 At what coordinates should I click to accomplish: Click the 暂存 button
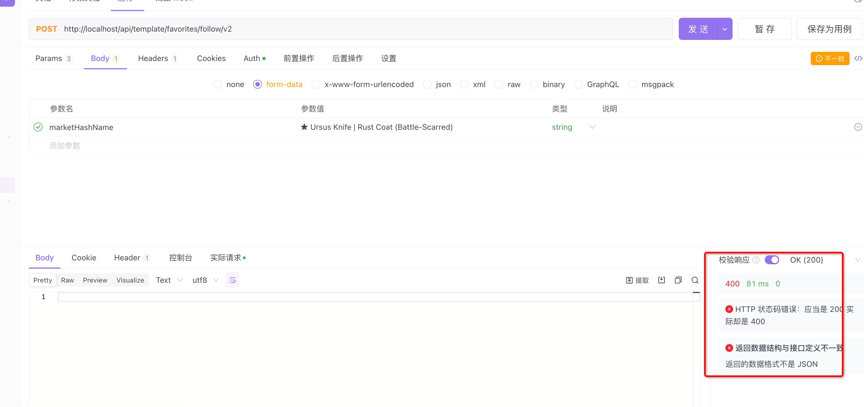pos(765,29)
